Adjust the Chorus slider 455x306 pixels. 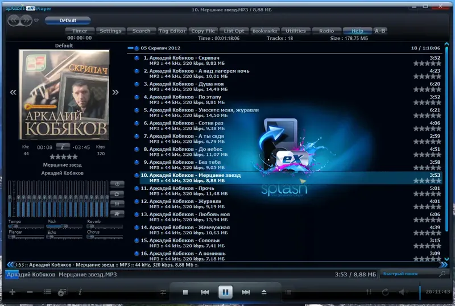tap(105, 237)
